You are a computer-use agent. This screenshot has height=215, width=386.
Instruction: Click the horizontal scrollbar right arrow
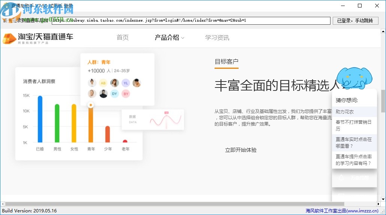pos(378,204)
